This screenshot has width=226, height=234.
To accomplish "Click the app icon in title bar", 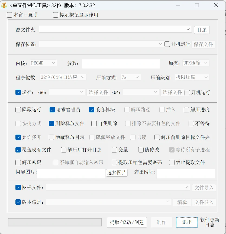I will pyautogui.click(x=4, y=5).
